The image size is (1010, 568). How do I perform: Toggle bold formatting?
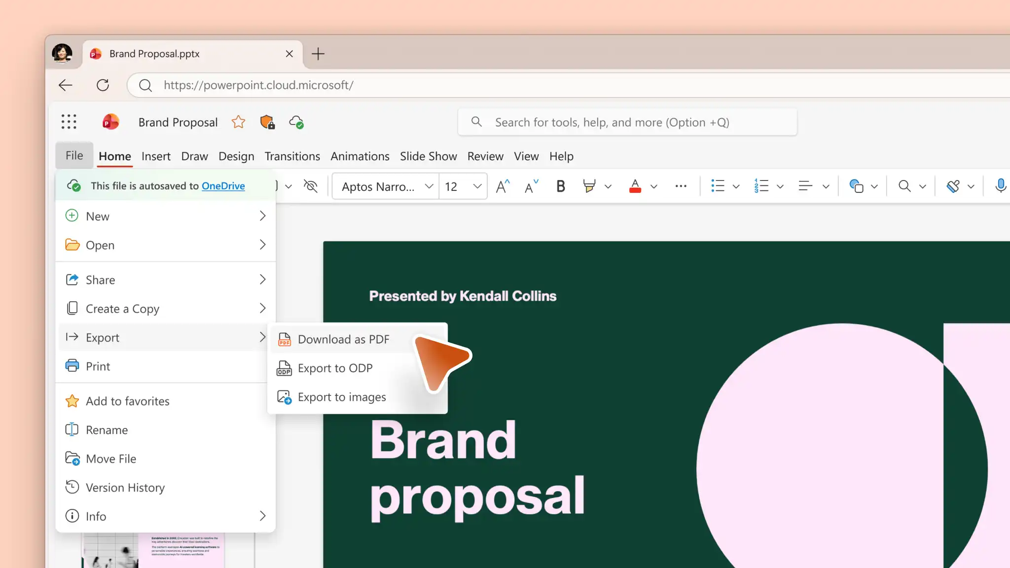tap(560, 186)
